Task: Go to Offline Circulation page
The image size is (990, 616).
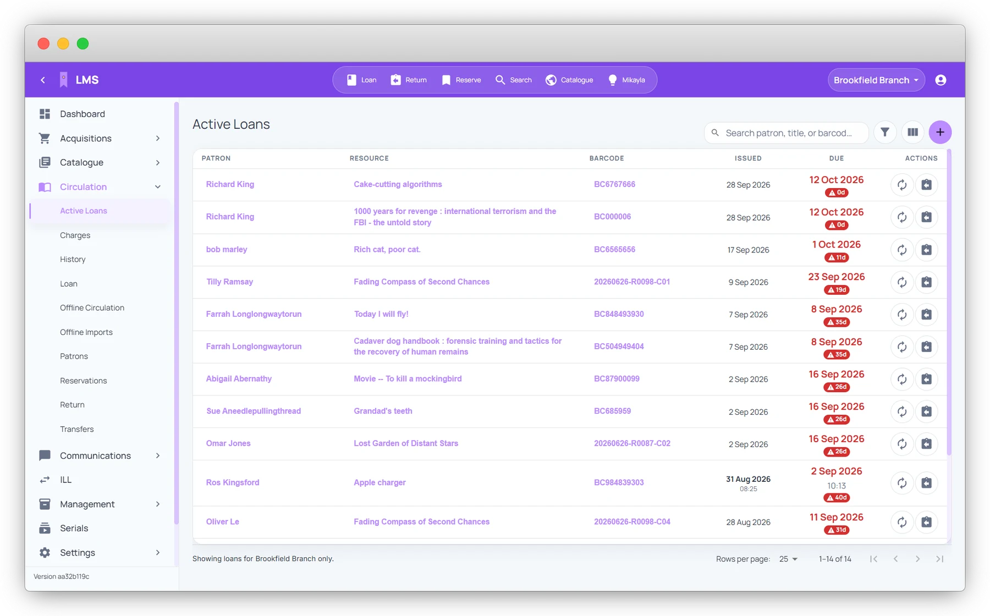Action: tap(92, 308)
